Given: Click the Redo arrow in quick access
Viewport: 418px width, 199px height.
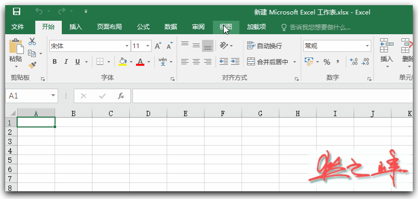Looking at the screenshot, I should 62,11.
